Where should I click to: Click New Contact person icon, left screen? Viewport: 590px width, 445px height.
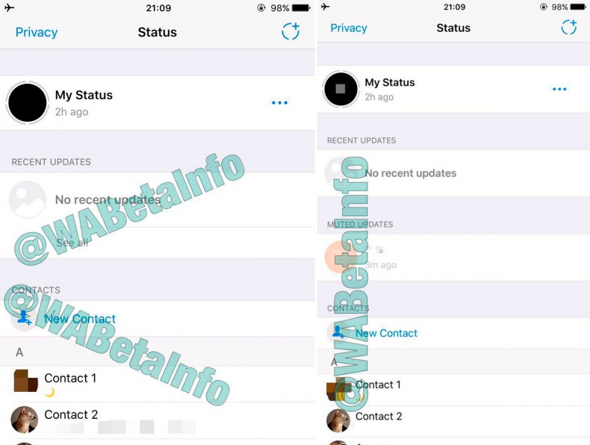[x=24, y=319]
